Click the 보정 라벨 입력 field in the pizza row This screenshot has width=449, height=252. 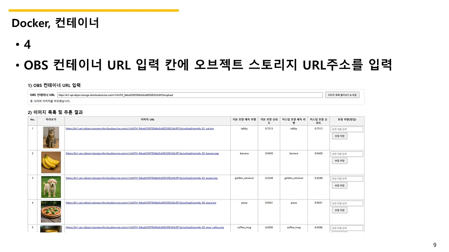click(x=347, y=203)
